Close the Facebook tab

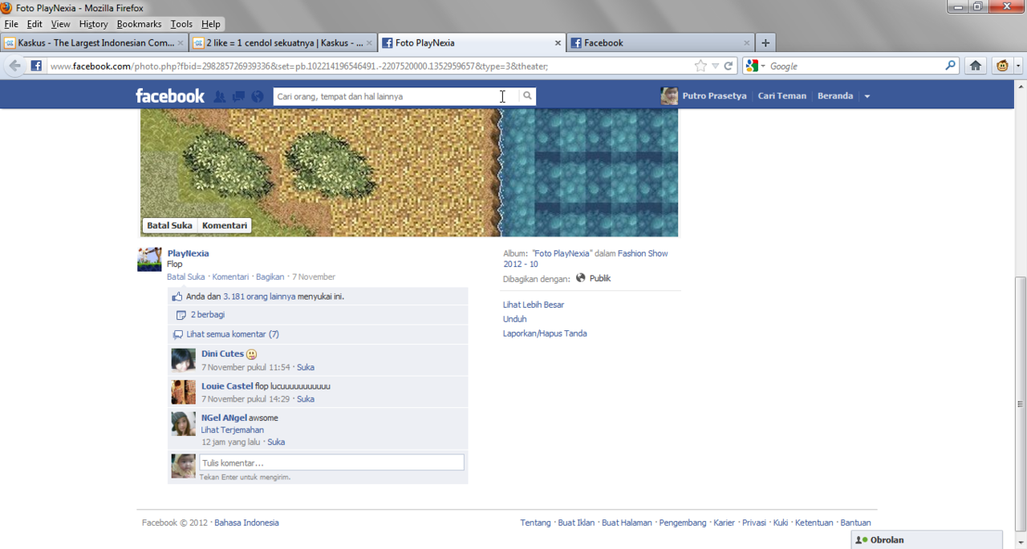point(747,43)
